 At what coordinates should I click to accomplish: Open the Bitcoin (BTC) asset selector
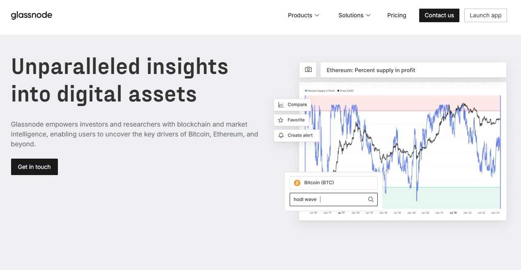click(x=333, y=183)
